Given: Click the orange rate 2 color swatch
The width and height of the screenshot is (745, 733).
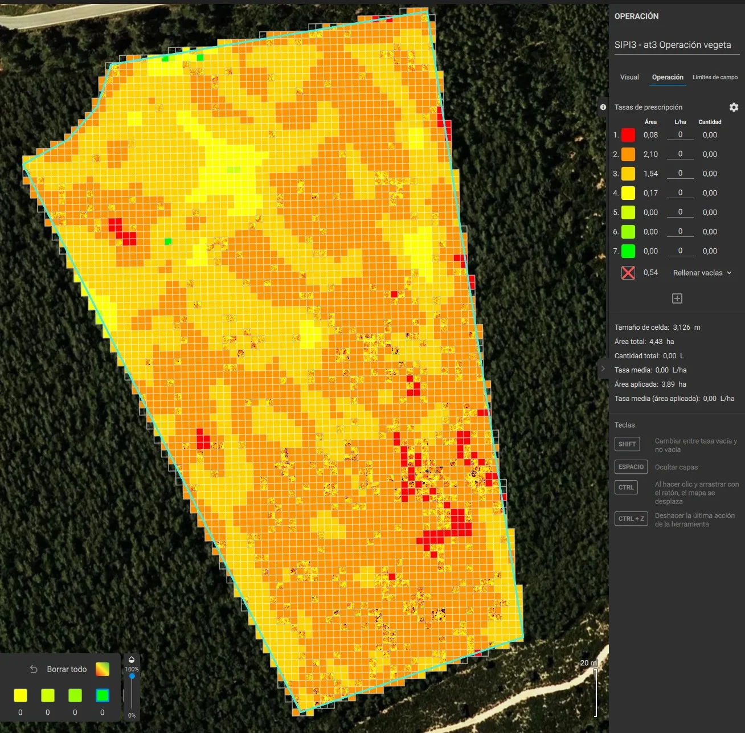Looking at the screenshot, I should pos(628,154).
